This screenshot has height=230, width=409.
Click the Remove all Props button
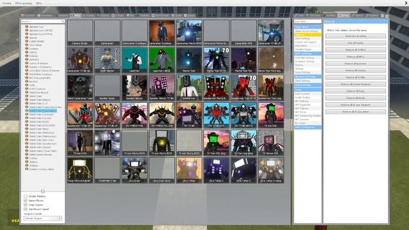[x=355, y=91]
